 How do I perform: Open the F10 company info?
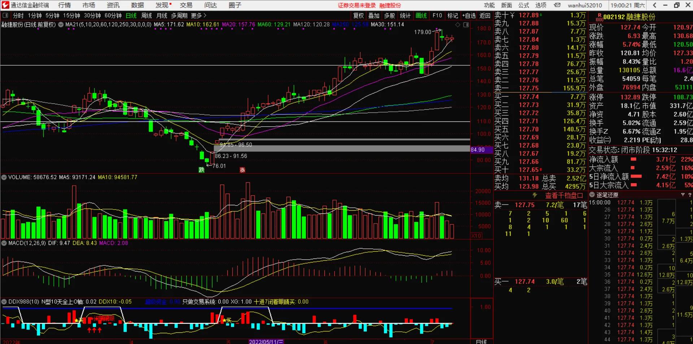[437, 16]
